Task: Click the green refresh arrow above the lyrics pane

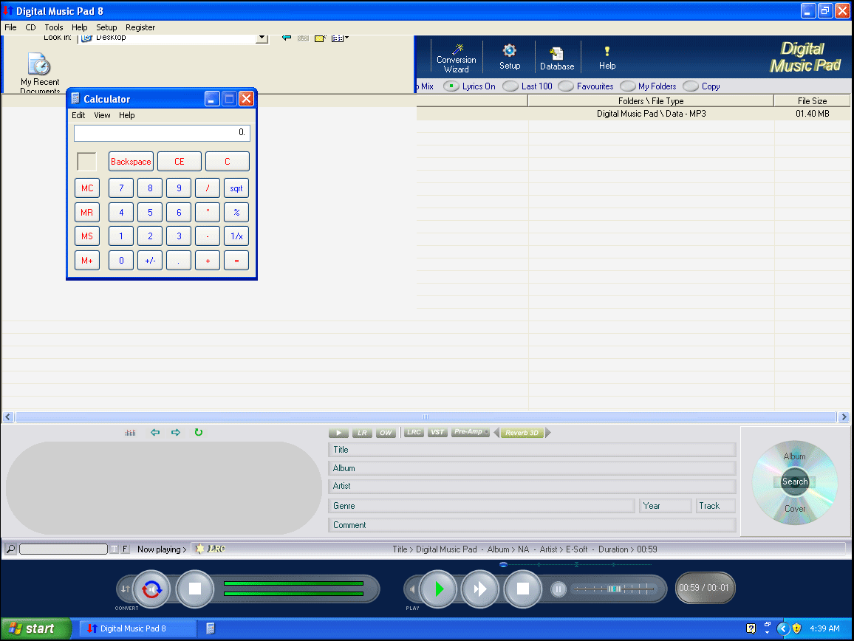Action: 198,432
